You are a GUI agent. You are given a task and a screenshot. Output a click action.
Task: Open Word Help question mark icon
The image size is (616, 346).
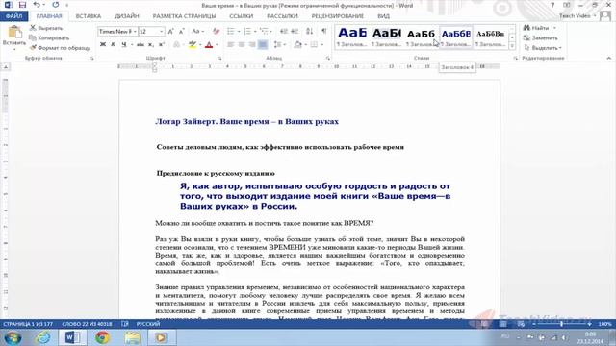(x=552, y=5)
